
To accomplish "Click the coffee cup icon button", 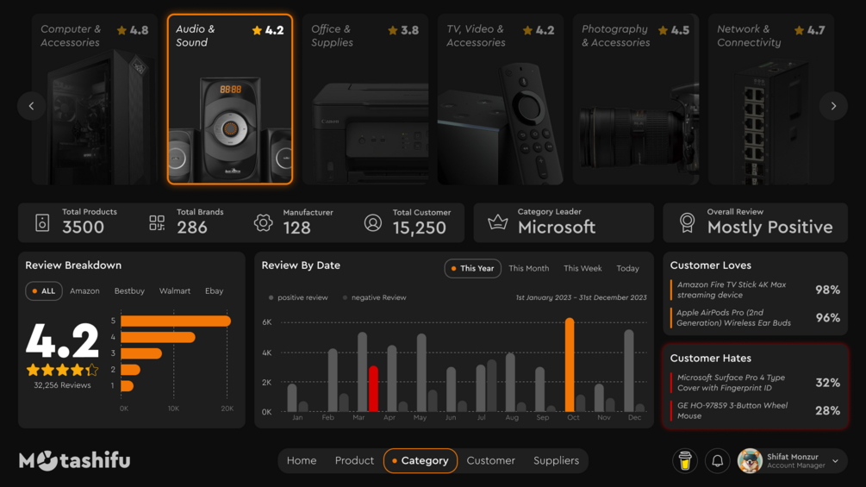I will pyautogui.click(x=685, y=460).
